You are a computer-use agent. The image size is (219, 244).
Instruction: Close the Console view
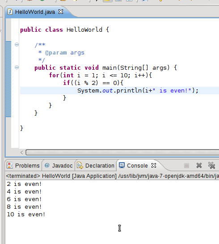point(154,165)
